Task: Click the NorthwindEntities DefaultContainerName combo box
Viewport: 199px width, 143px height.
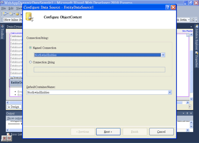Action: [99, 92]
